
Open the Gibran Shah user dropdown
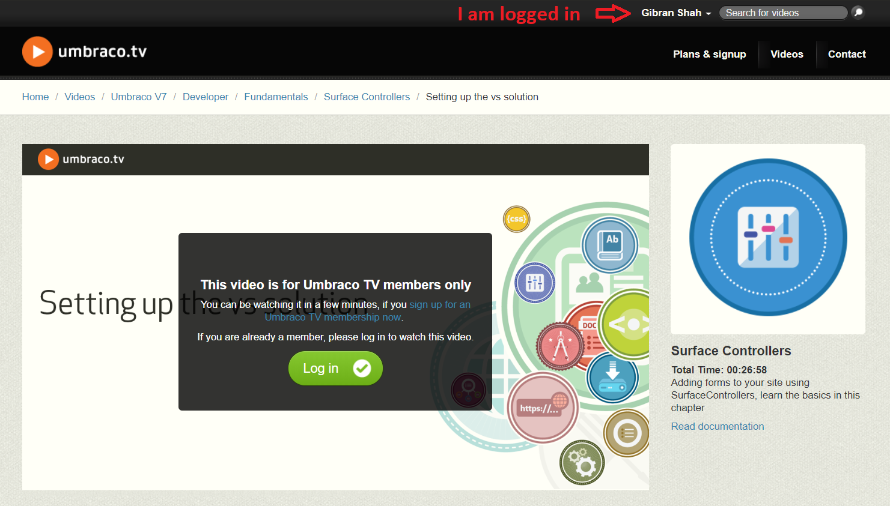(676, 13)
